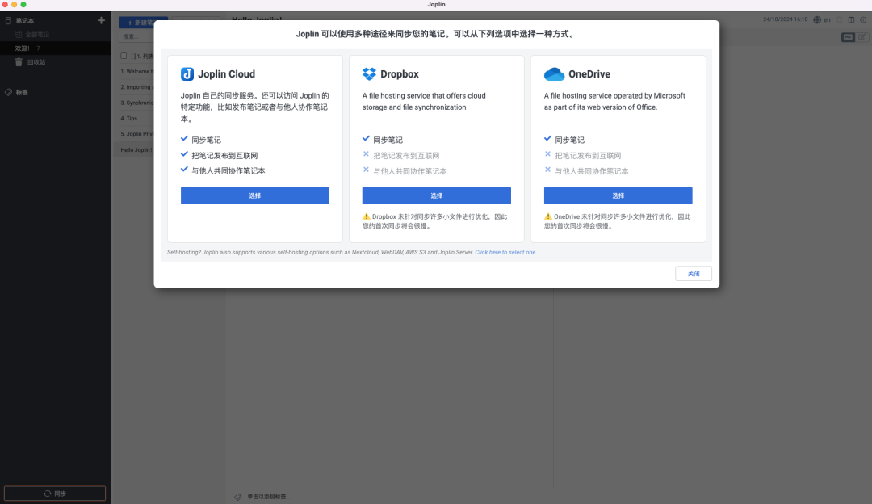
Task: Click 与他人共同协作笔记本 under Dropbox
Action: (x=410, y=171)
